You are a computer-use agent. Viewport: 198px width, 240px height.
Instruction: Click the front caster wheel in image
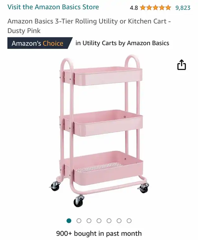coord(79,201)
